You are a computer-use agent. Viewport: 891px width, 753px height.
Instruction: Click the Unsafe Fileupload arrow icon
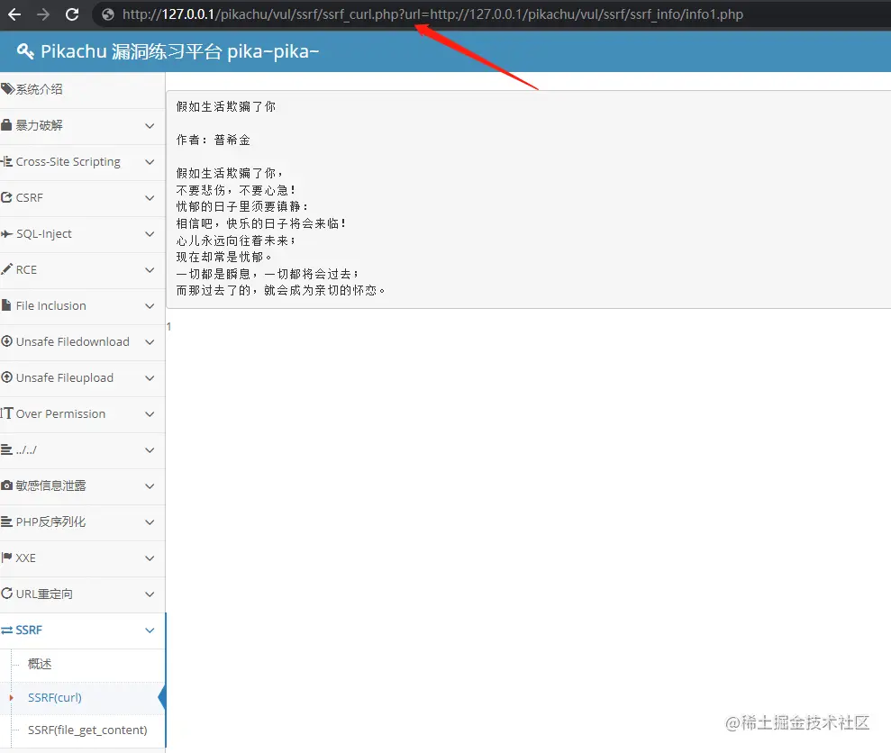7,377
